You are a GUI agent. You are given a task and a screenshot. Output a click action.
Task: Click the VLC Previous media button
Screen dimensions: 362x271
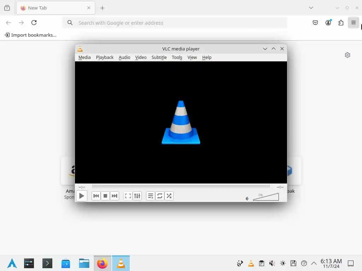tap(96, 196)
